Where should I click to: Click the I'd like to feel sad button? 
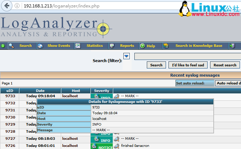point(188,65)
